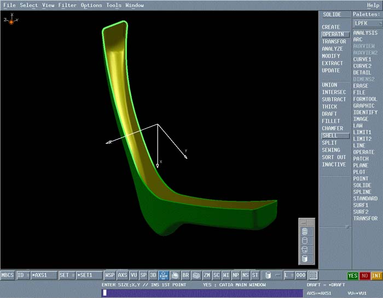383x298 pixels.
Task: Choose the hidden-line cylinder display icon
Action: pyautogui.click(x=305, y=241)
